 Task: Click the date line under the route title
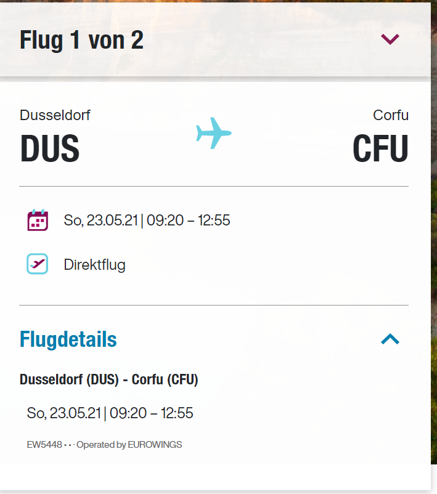coord(110,413)
